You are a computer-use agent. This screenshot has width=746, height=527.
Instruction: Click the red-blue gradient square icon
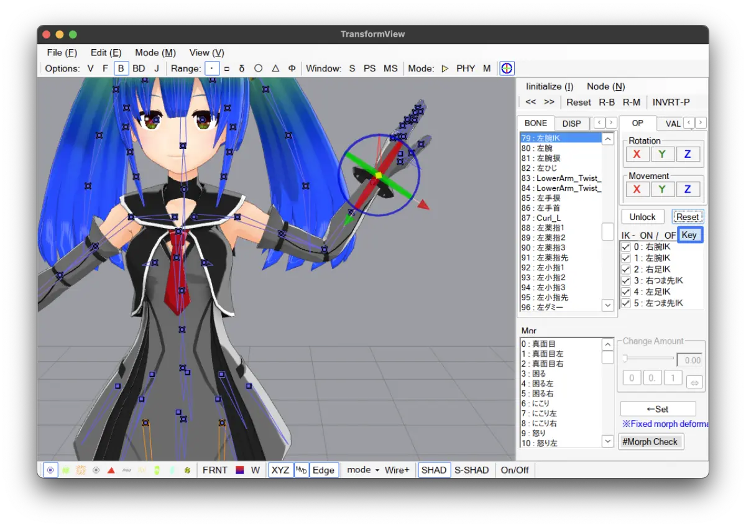[240, 470]
